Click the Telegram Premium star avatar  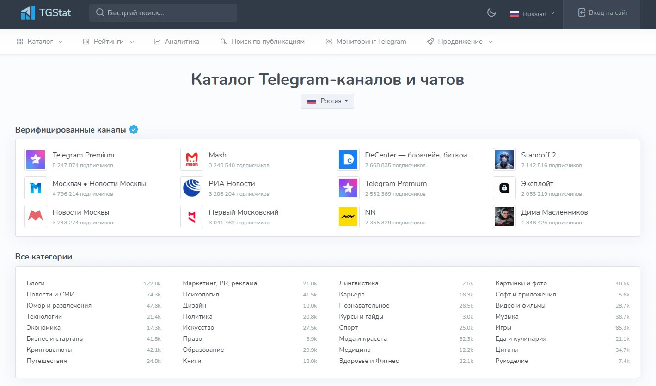35,159
